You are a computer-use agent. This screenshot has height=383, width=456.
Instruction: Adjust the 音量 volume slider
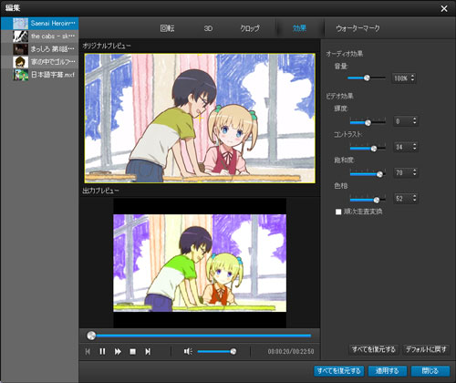click(x=367, y=78)
